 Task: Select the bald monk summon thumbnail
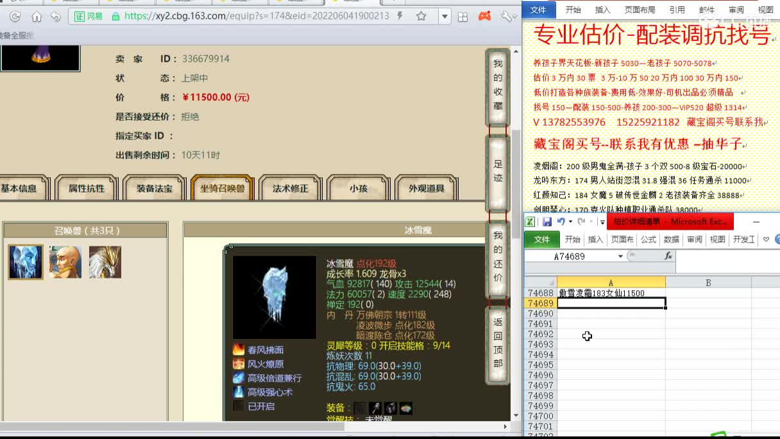(65, 262)
